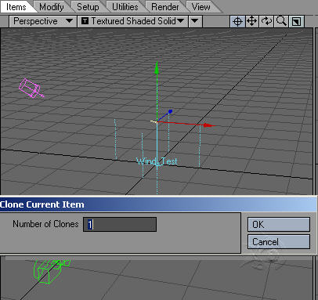Screen dimensions: 318x300
Task: Choose the rotate view icon
Action: tap(266, 21)
